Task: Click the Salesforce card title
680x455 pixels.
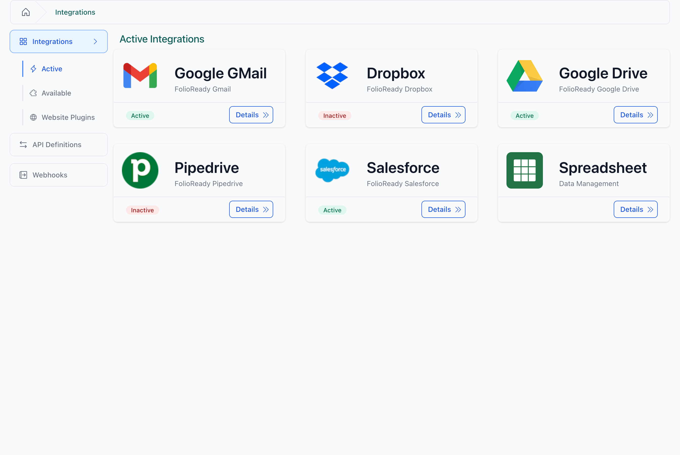Action: click(403, 168)
